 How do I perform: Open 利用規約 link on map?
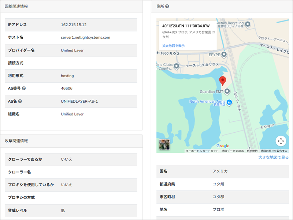[x=252, y=151]
